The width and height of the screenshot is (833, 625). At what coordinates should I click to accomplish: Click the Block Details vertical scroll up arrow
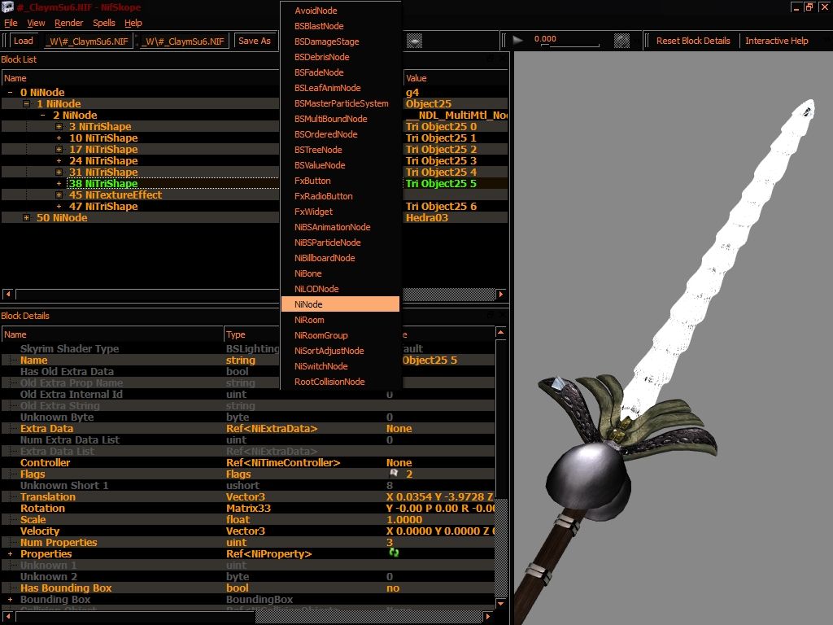[x=500, y=332]
